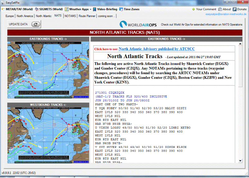Screen dimensions: 249x178
Task: Open the easysatpix@aviation-meshworks.de email link
Action: coord(226,14)
